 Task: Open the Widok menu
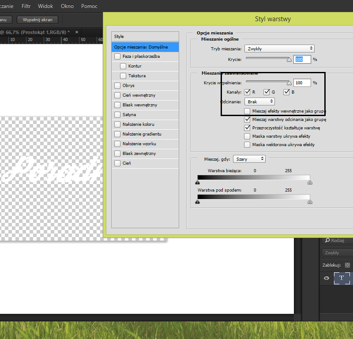coord(45,6)
